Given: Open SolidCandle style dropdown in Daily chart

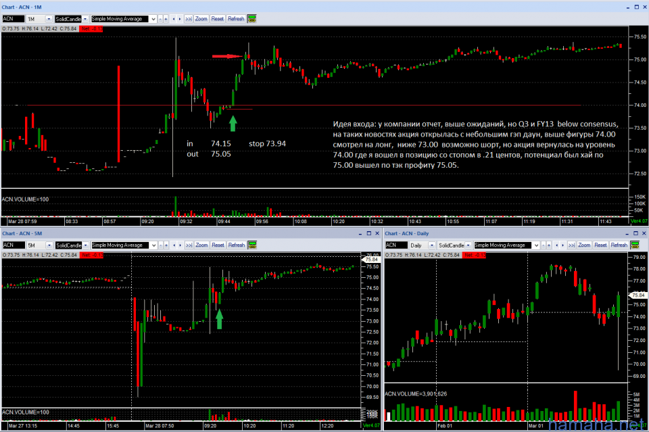Looking at the screenshot, I should pos(468,245).
